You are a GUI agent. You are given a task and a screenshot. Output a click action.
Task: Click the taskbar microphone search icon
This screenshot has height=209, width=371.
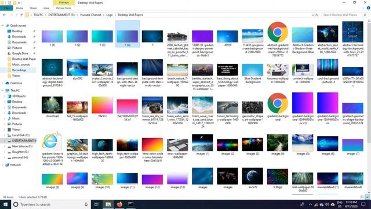(86, 204)
